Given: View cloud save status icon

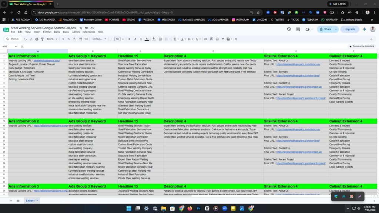Looking at the screenshot, I should point(92,28).
